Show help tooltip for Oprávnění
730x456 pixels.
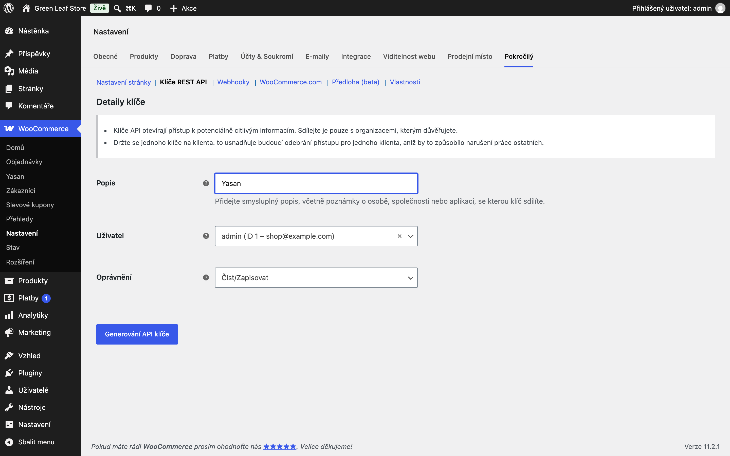point(206,277)
